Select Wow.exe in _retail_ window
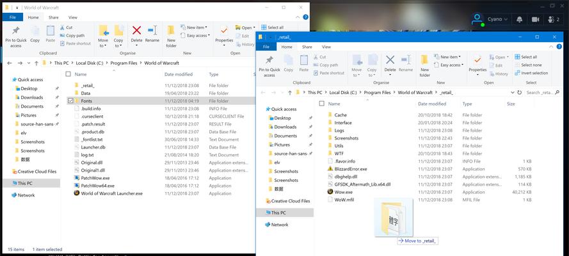The height and width of the screenshot is (256, 569). pos(343,192)
